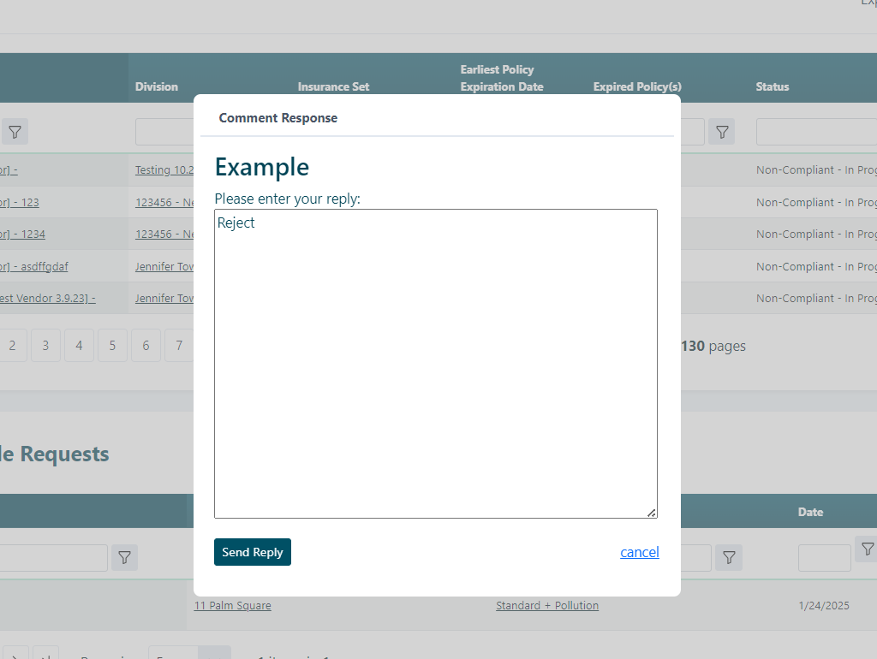Grab the reply textarea resize handle
The image size is (877, 659).
click(x=652, y=513)
